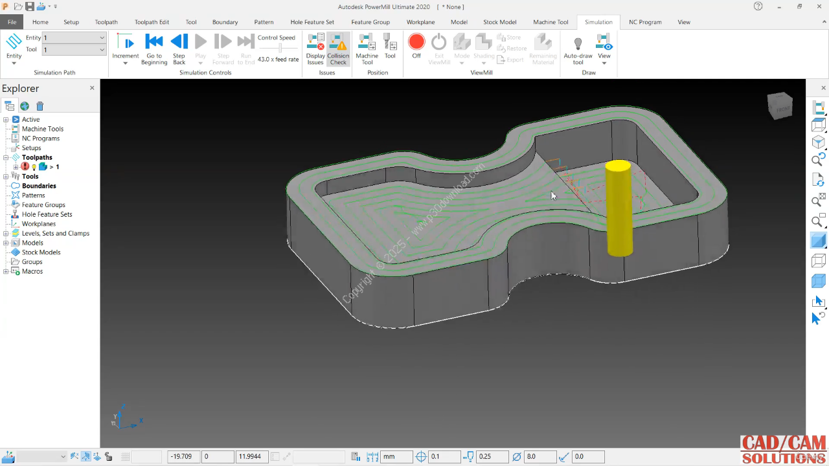829x466 pixels.
Task: Select Boundaries in Explorer
Action: (x=39, y=186)
